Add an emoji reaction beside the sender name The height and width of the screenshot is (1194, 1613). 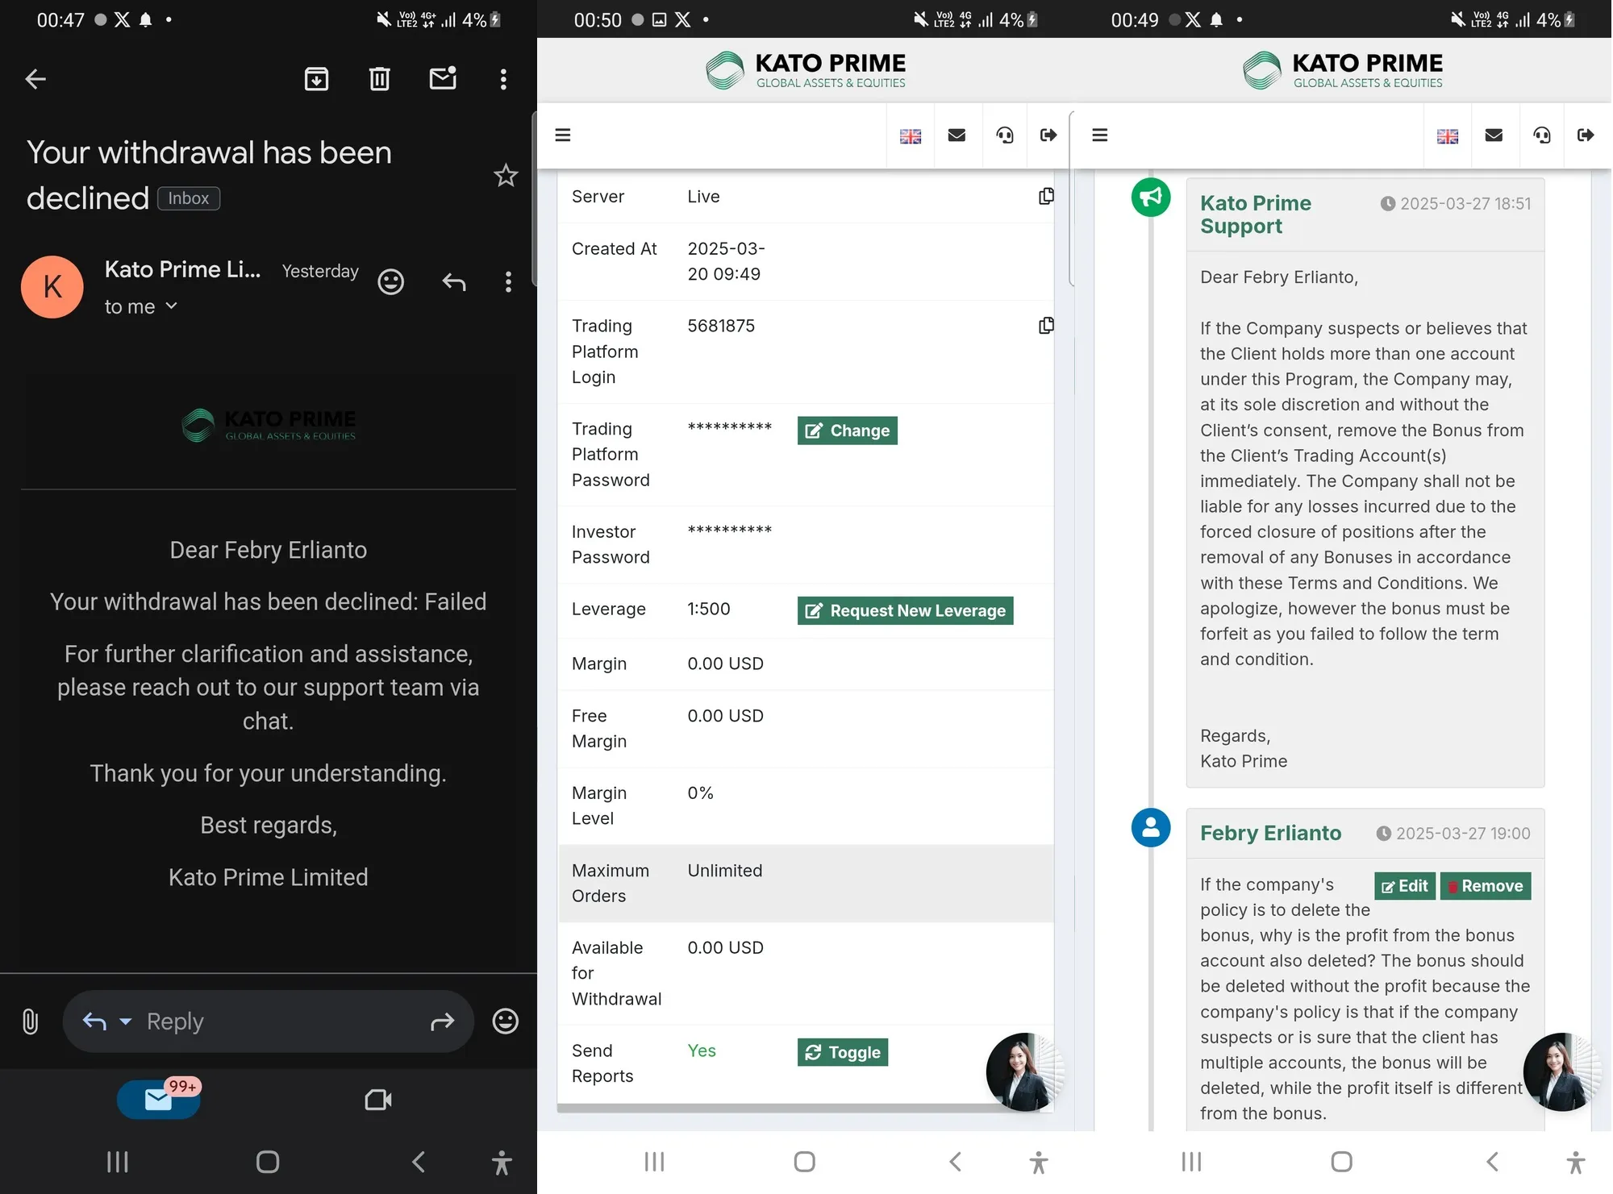coord(391,281)
